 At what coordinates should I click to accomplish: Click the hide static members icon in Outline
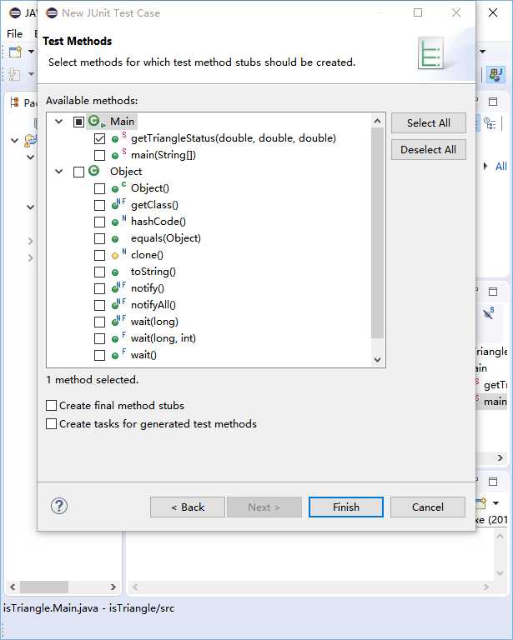489,313
